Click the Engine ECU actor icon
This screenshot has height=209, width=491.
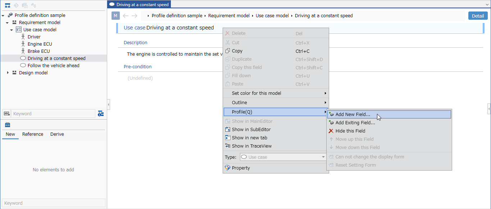(23, 44)
